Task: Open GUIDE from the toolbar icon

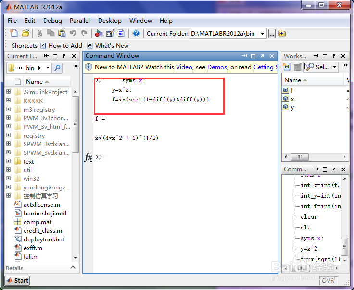Action: pos(110,33)
